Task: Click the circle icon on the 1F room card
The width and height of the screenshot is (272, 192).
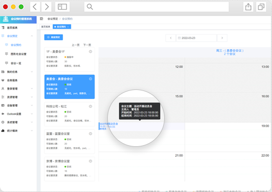Action: coord(91,51)
